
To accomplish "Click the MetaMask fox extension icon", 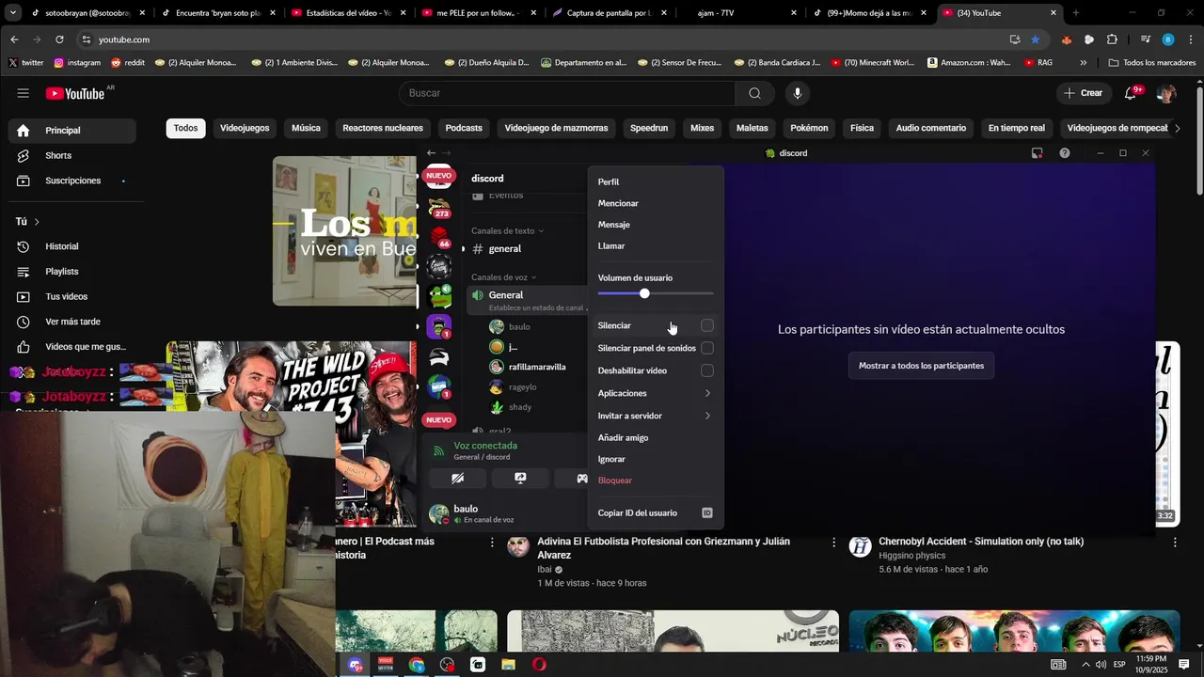I will pos(1066,39).
